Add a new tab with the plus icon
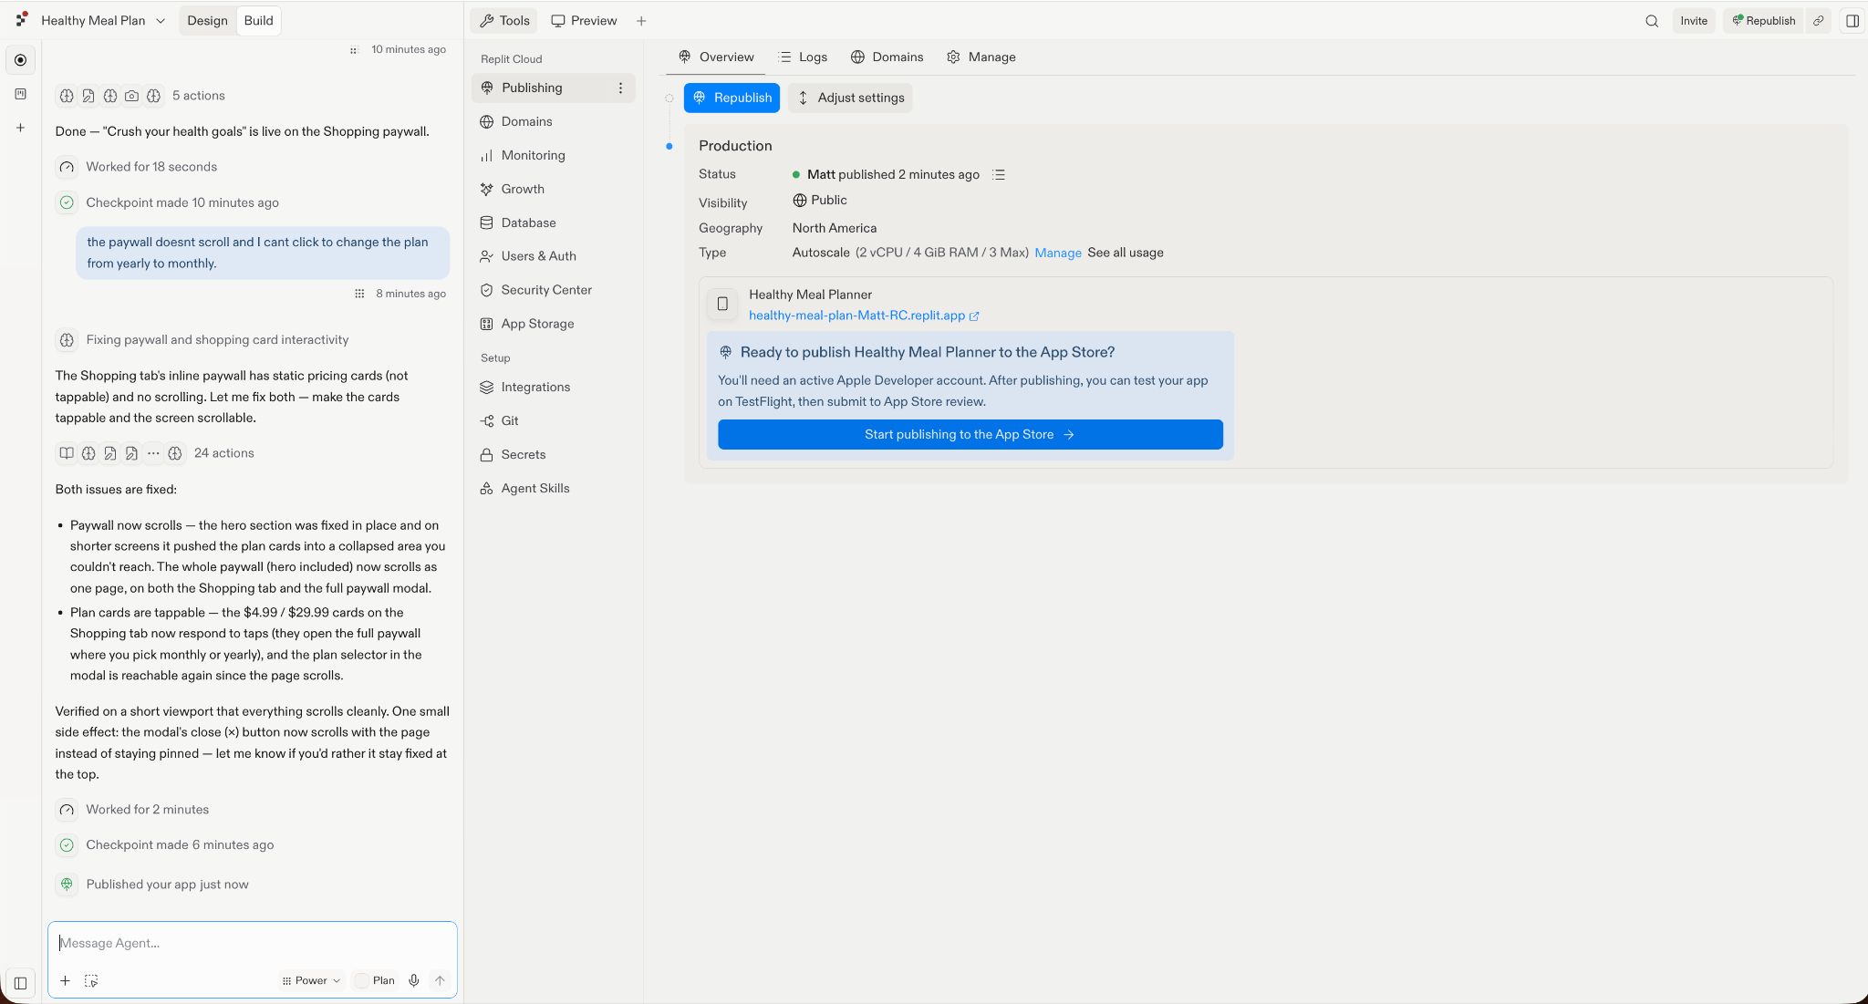The height and width of the screenshot is (1004, 1868). click(x=641, y=21)
